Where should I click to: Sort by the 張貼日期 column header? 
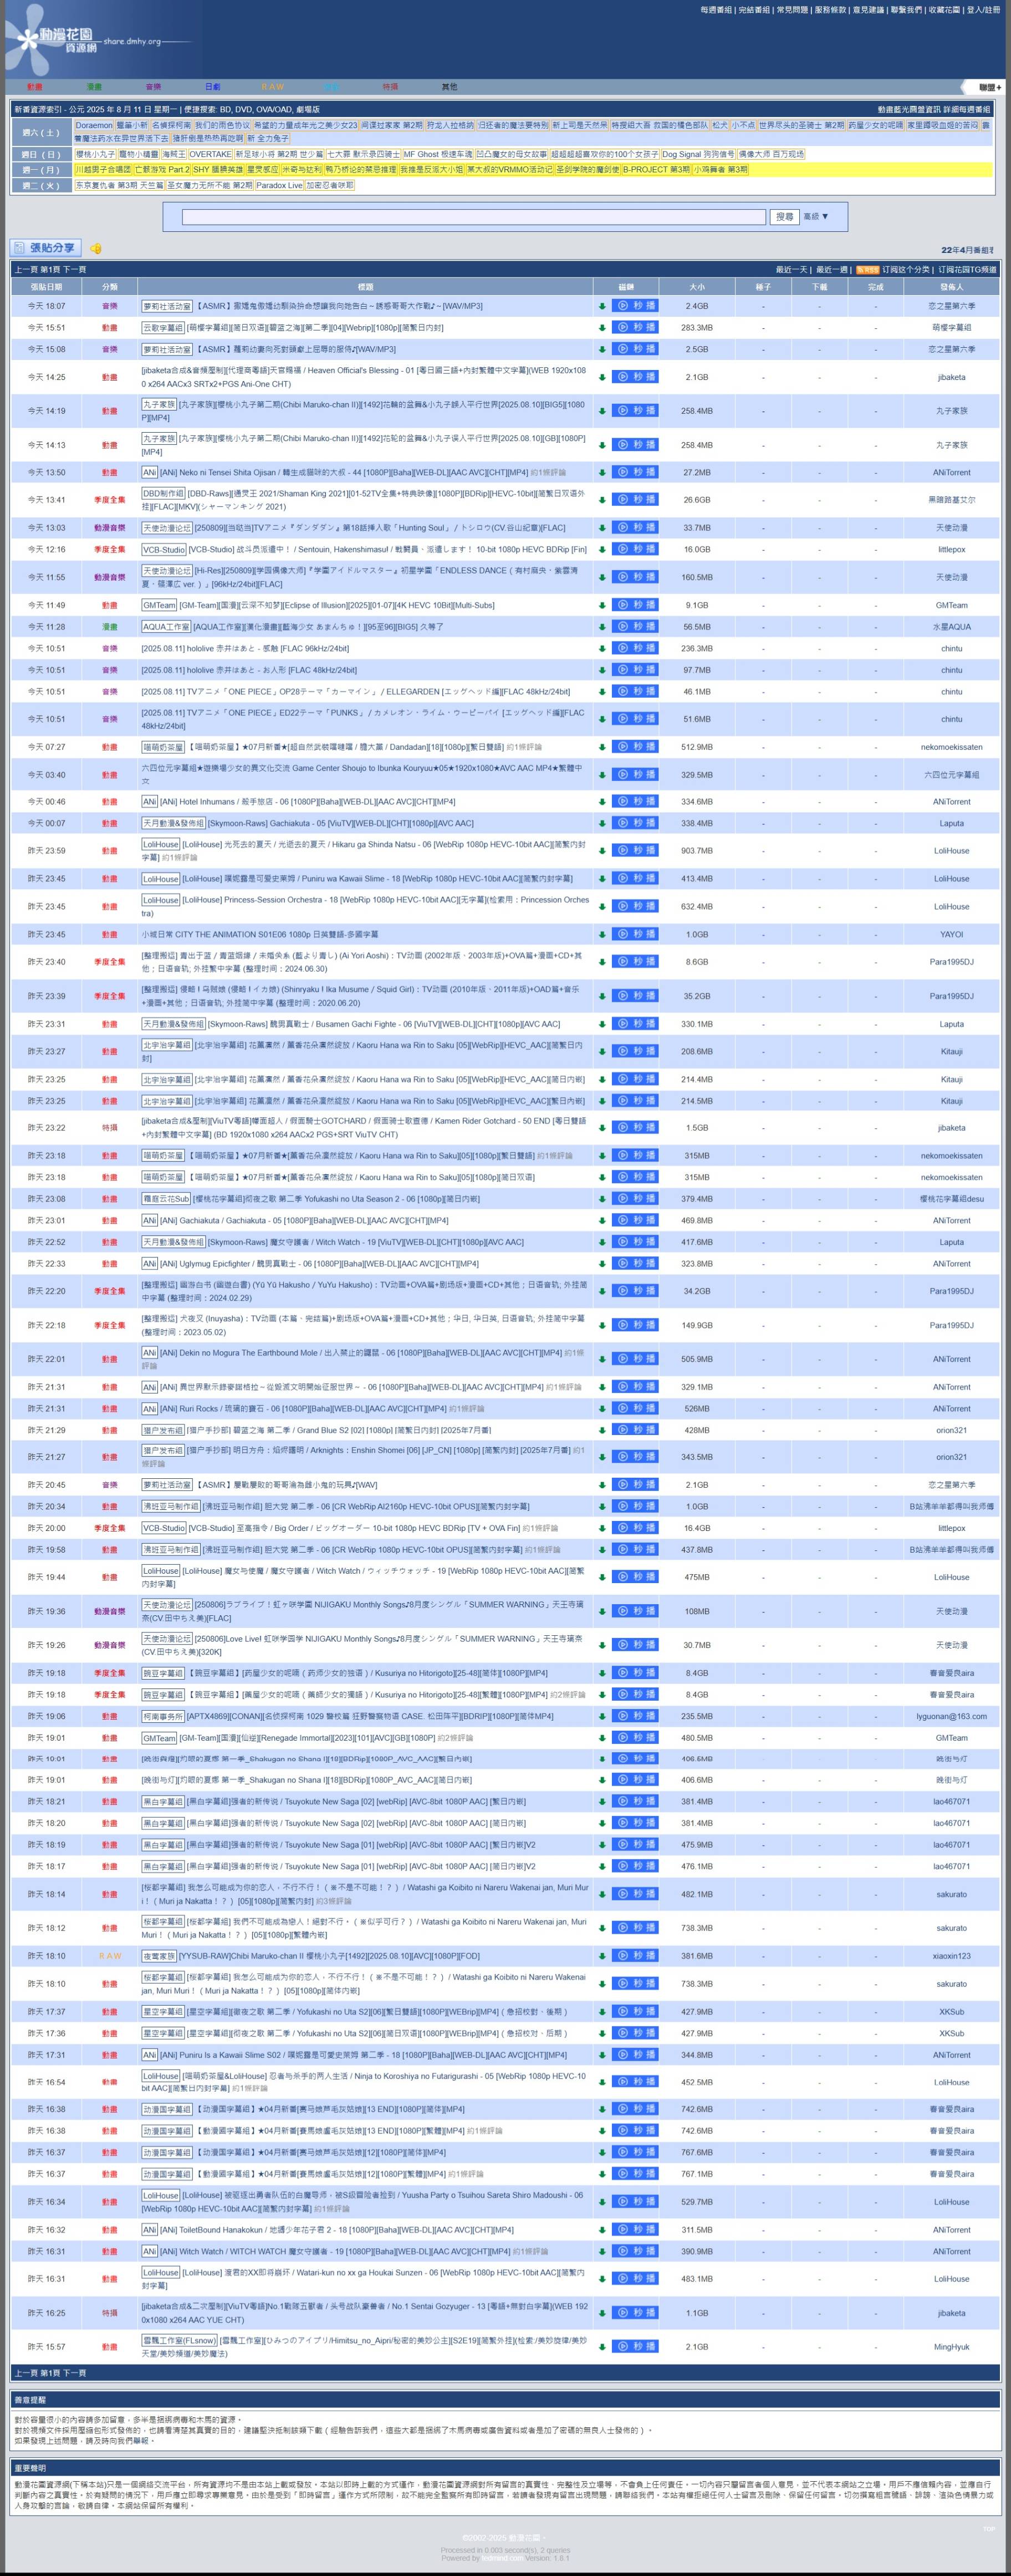click(x=46, y=287)
